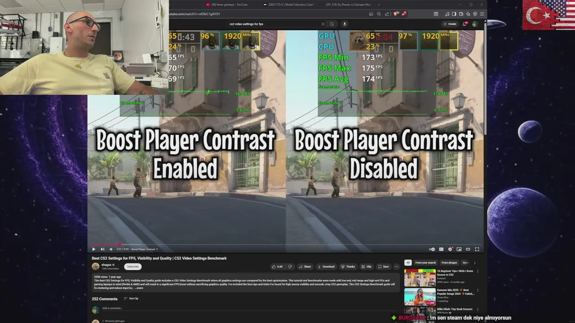Open Sort by comments dropdown
Viewport: 575px width, 323px height.
pyautogui.click(x=131, y=299)
